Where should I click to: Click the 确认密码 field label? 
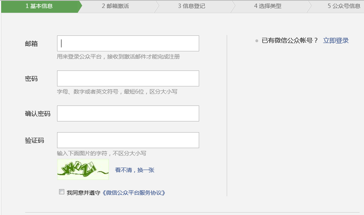point(38,114)
